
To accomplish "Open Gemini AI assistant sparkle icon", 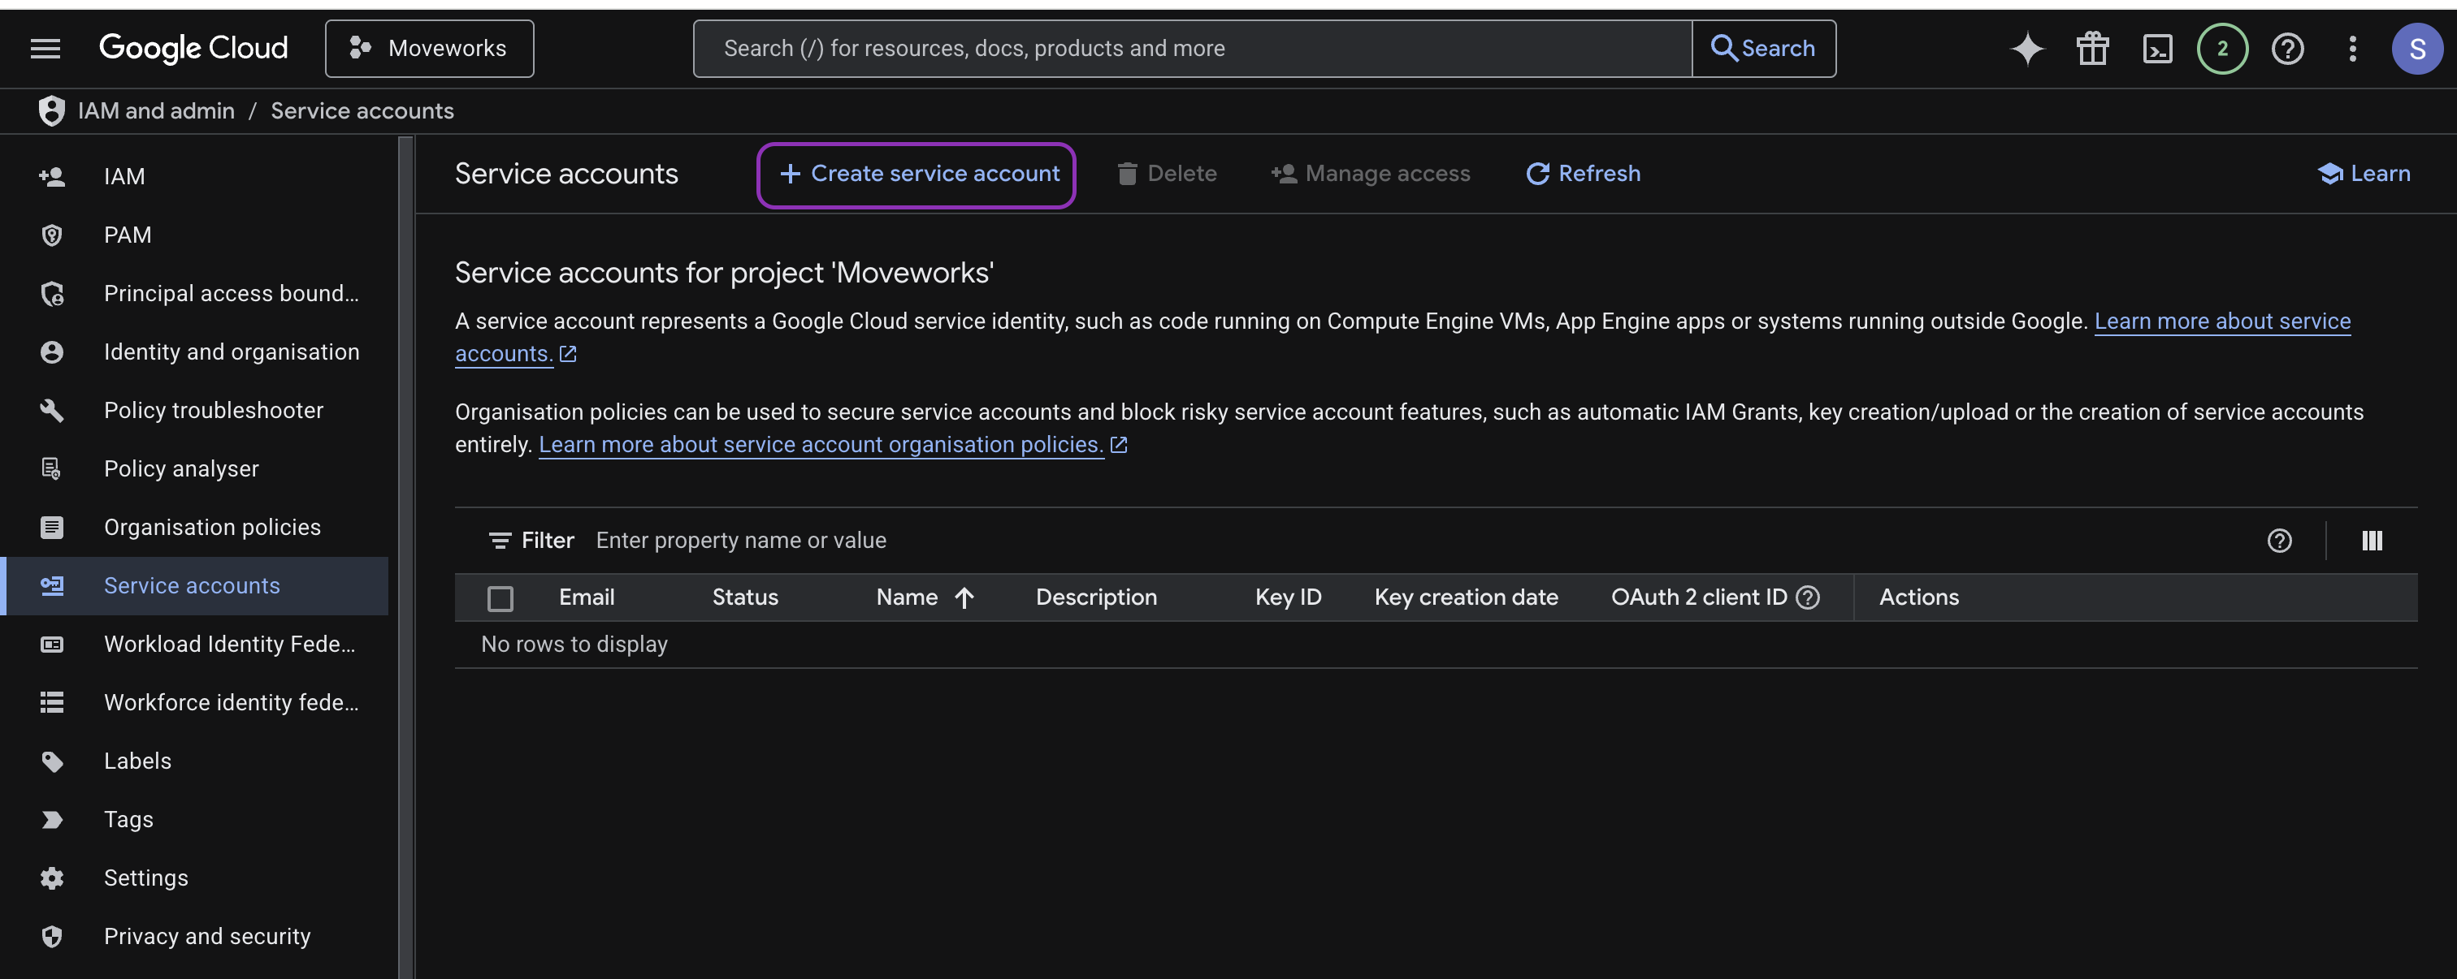I will (2027, 49).
